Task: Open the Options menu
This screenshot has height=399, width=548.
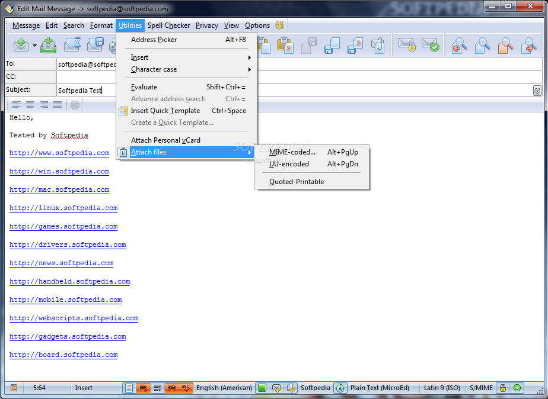Action: (x=257, y=25)
